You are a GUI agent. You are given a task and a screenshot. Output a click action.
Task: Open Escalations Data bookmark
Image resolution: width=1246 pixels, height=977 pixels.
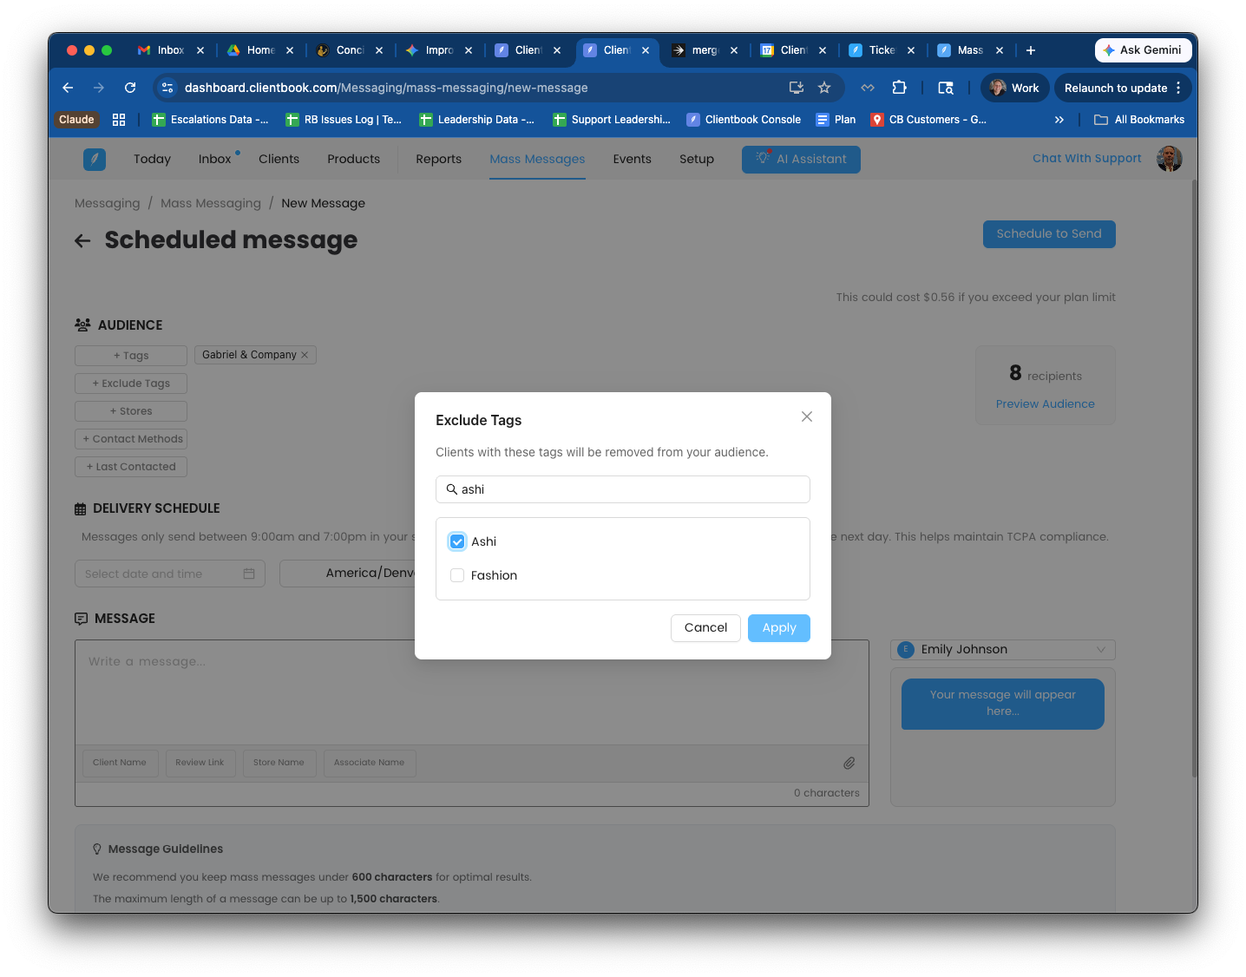[211, 120]
